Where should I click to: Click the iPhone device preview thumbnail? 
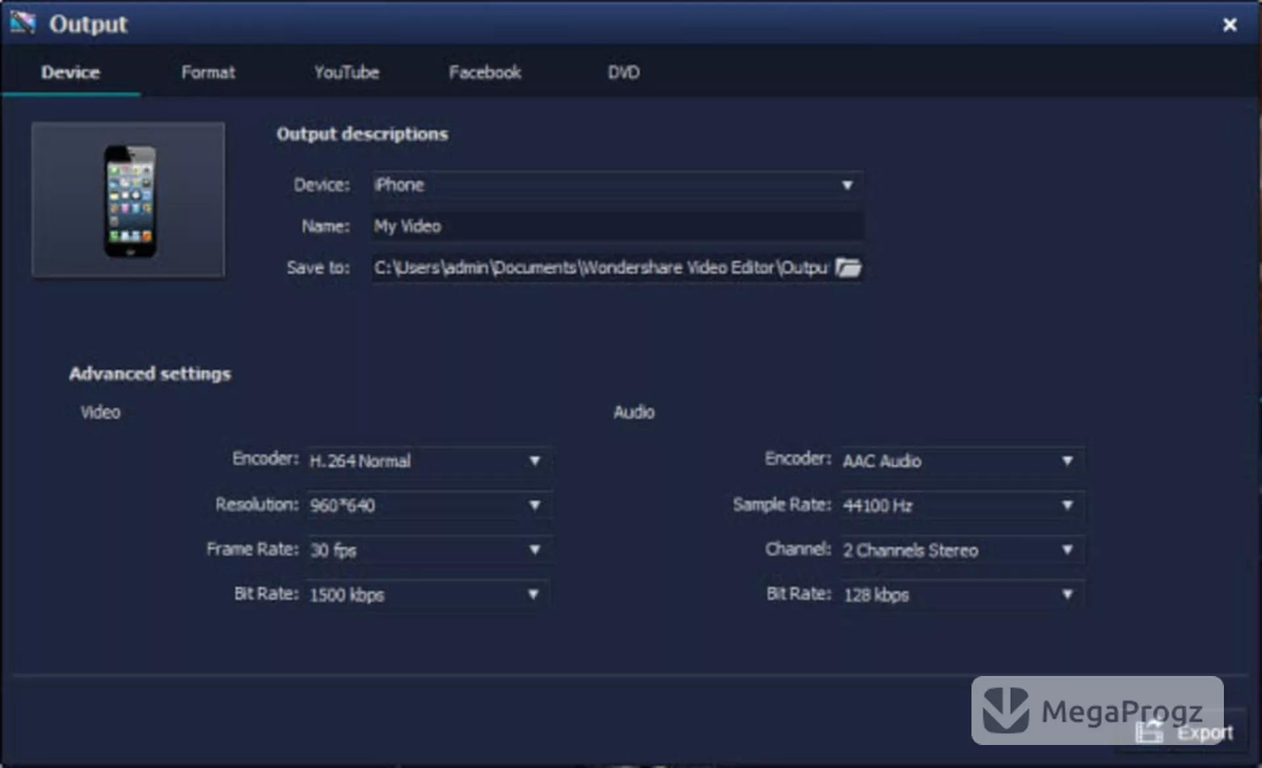[129, 200]
